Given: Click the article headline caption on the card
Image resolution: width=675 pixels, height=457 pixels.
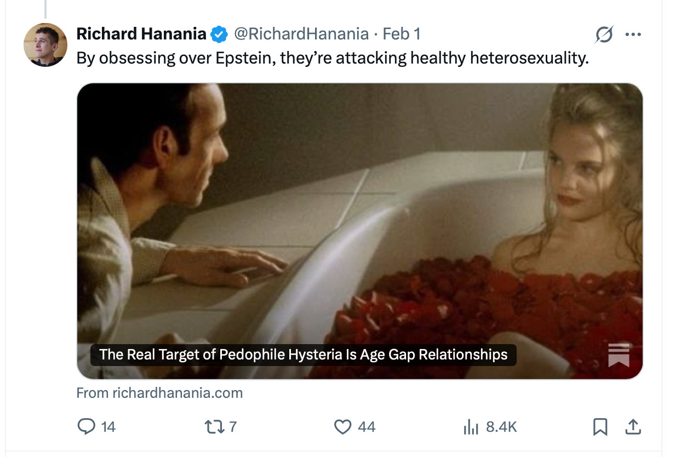Looking at the screenshot, I should pos(303,355).
